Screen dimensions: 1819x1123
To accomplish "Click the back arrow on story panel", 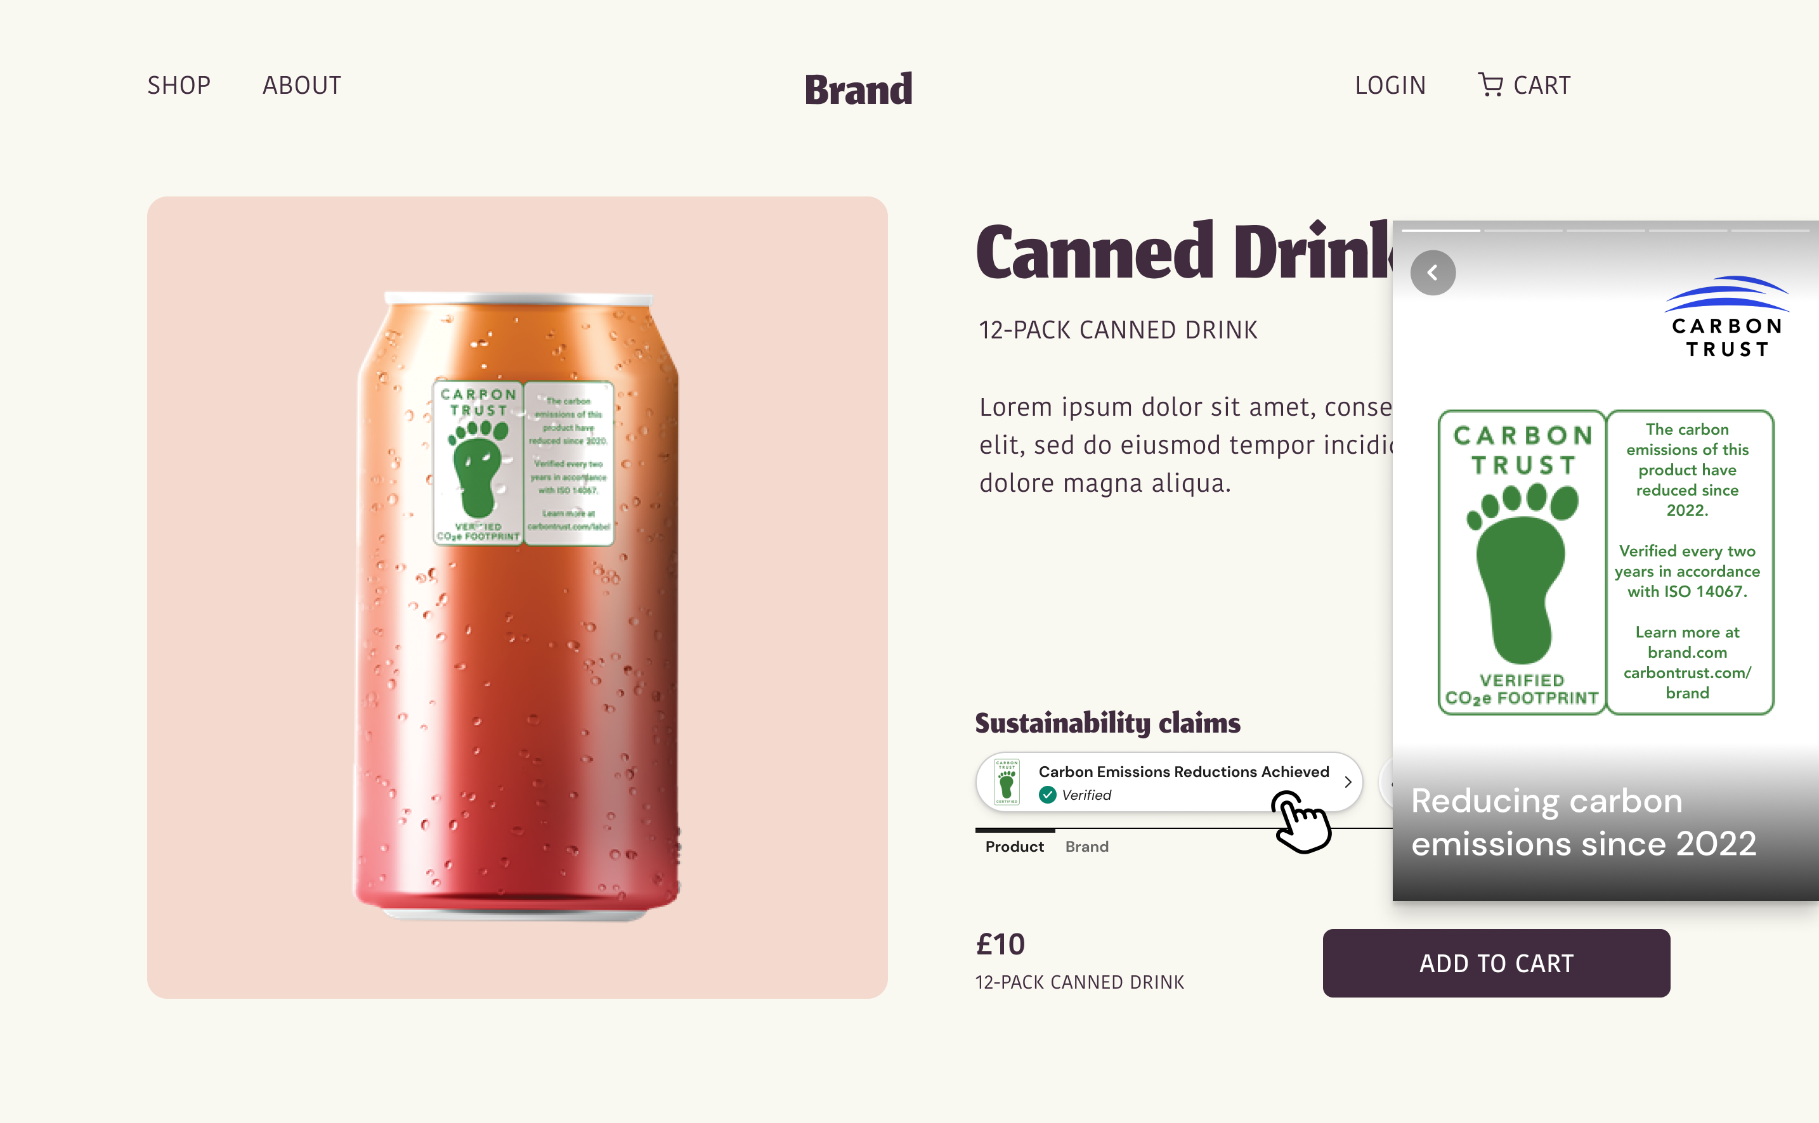I will [x=1433, y=273].
